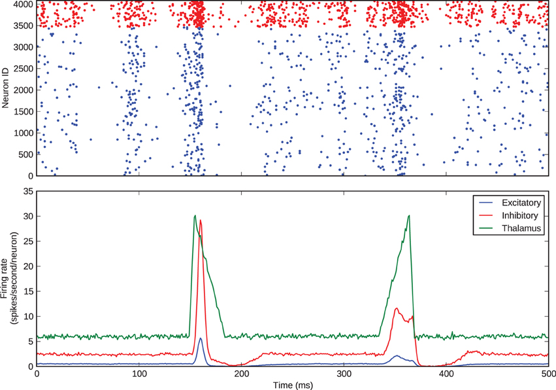The width and height of the screenshot is (556, 390).
Task: Click the green Thalamus peak near 365 ms
Action: [409, 215]
